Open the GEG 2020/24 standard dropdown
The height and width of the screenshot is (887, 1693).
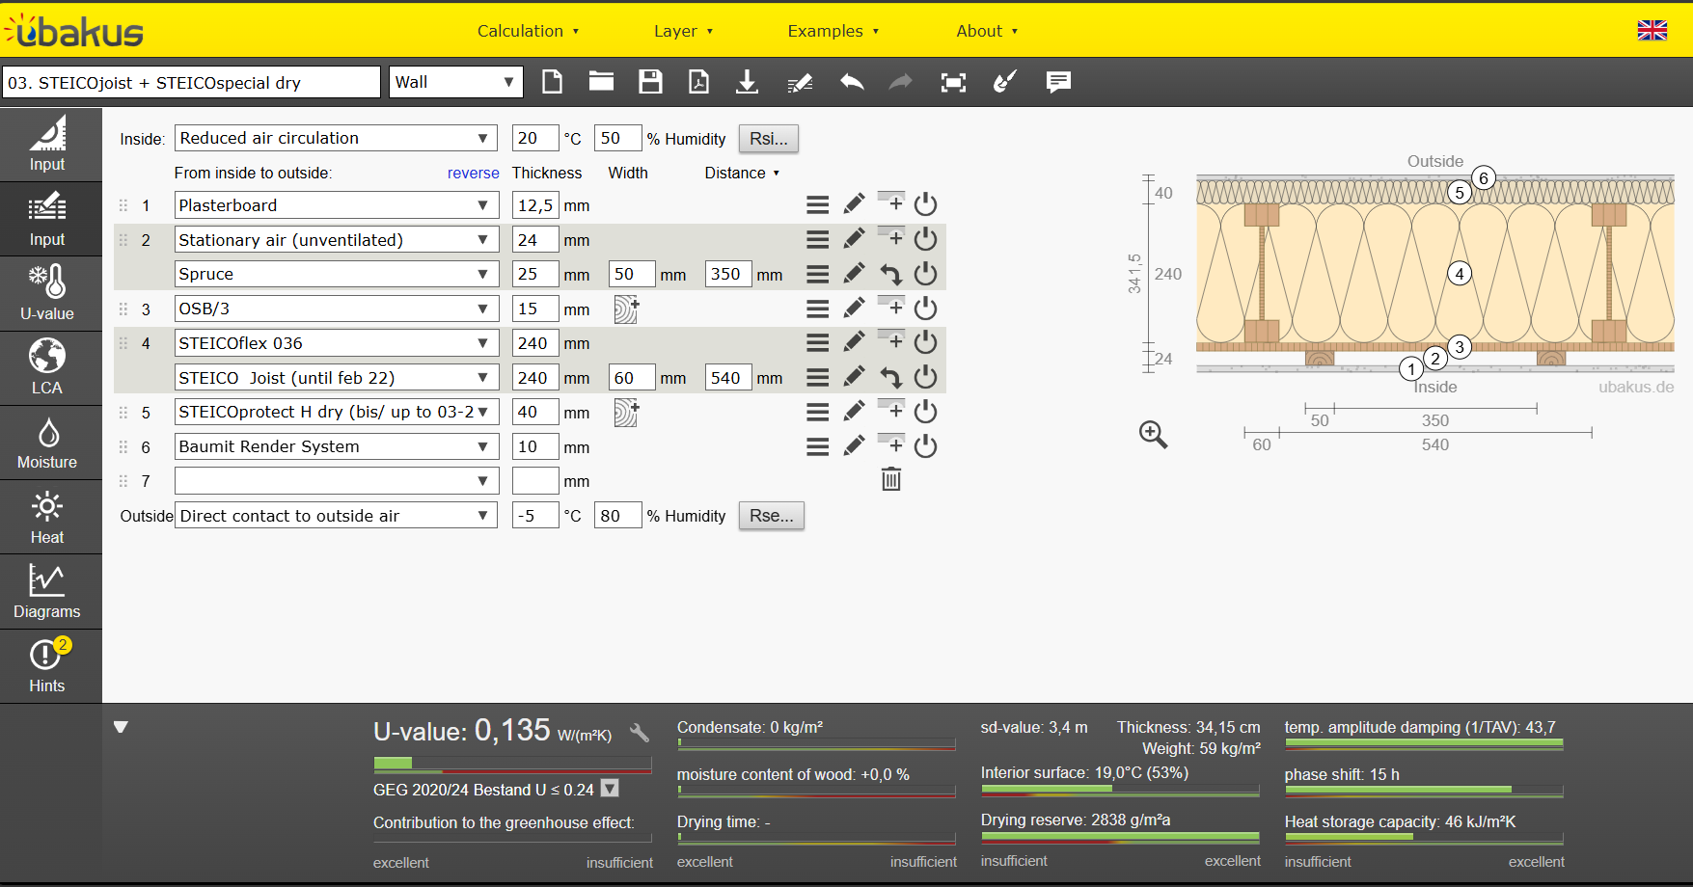coord(610,789)
